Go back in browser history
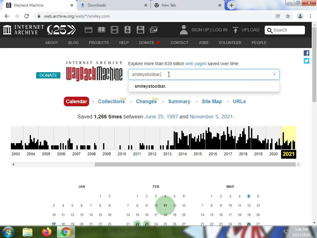Image resolution: width=317 pixels, height=238 pixels. [x=7, y=16]
